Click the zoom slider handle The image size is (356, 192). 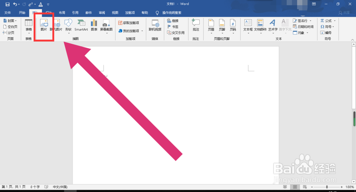(x=327, y=187)
